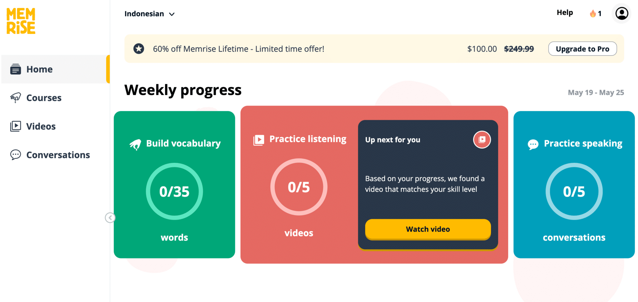Viewport: 638px width, 302px height.
Task: Click the chevron next to Indonesian
Action: [x=172, y=14]
